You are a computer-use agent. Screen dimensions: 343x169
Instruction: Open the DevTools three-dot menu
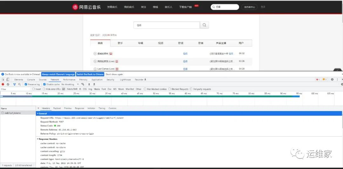[337, 80]
